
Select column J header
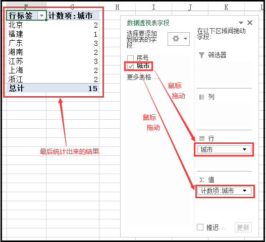[x=190, y=7]
